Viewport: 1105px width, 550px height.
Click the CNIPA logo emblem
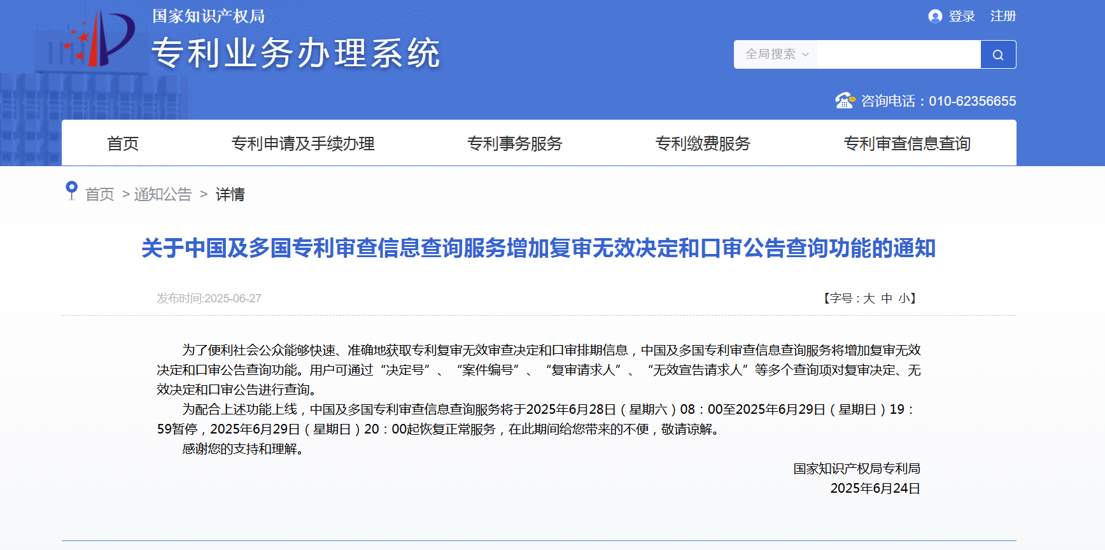[x=99, y=39]
